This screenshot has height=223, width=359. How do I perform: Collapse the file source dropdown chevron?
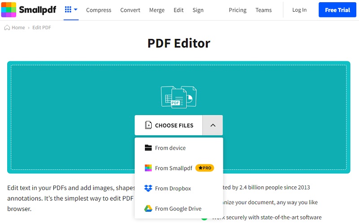213,125
